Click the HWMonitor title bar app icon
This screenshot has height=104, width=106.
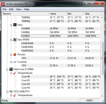3,4
